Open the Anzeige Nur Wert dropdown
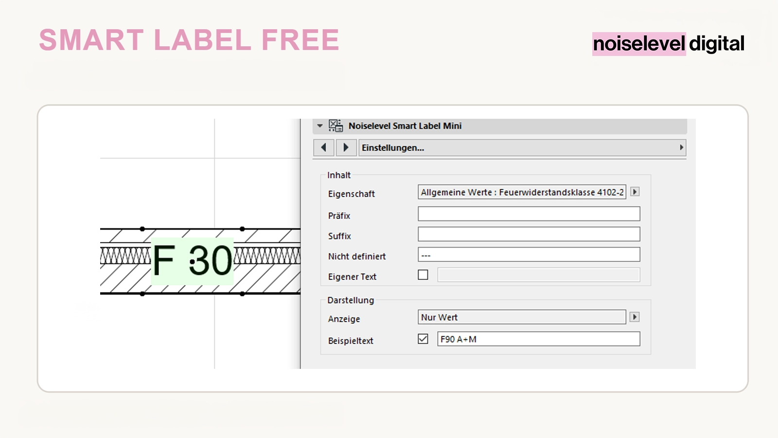The height and width of the screenshot is (438, 778). click(x=522, y=317)
